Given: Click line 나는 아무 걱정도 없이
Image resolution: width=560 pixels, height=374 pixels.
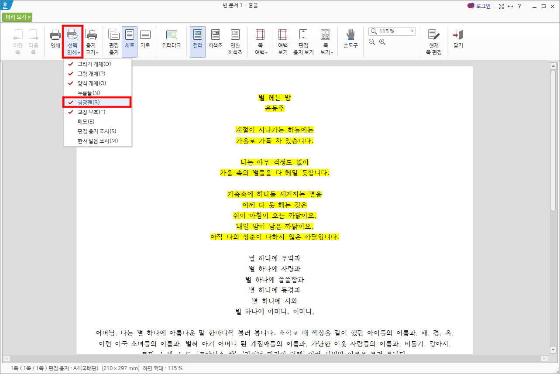Looking at the screenshot, I should [x=275, y=162].
